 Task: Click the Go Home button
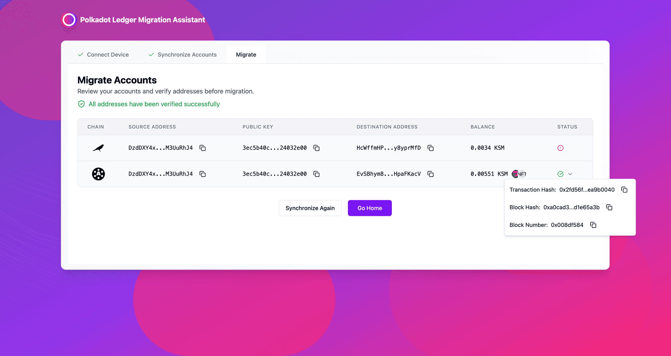[x=370, y=208]
